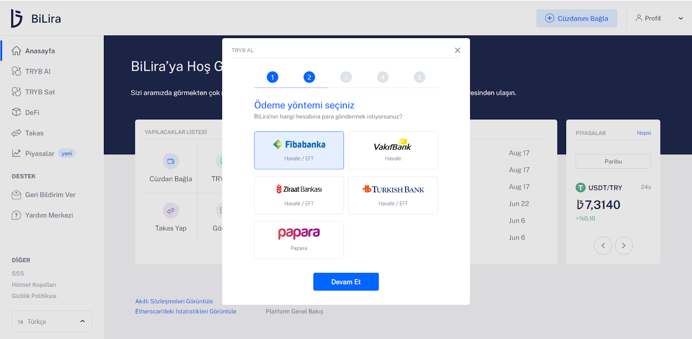Go to next market with right arrow

point(624,246)
